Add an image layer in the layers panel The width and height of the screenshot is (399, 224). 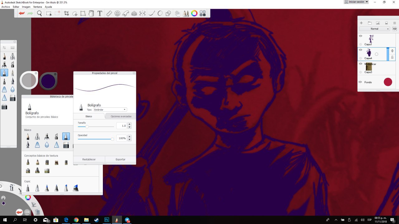coord(378,23)
